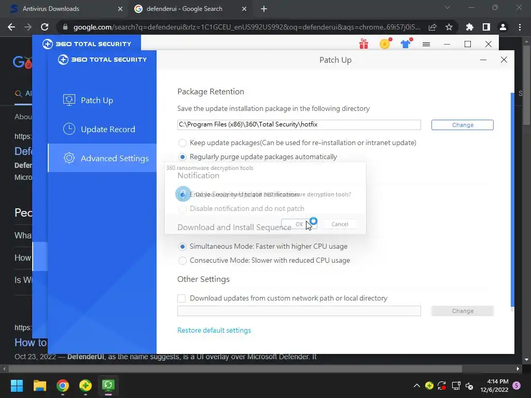Open Chrome from the taskbar

pos(63,386)
